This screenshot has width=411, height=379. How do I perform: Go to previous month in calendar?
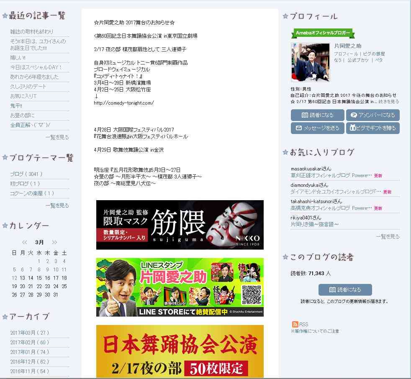24,242
